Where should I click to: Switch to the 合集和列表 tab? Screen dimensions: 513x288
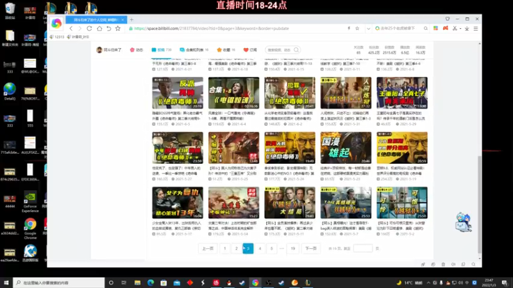tap(194, 50)
